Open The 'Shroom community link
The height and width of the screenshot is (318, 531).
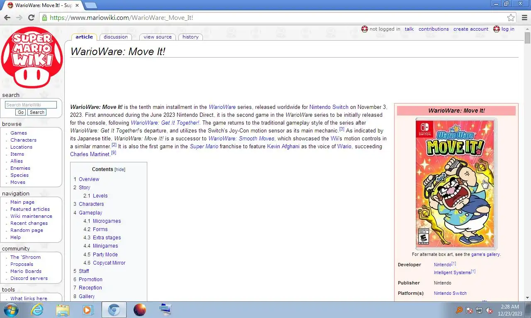pyautogui.click(x=25, y=257)
